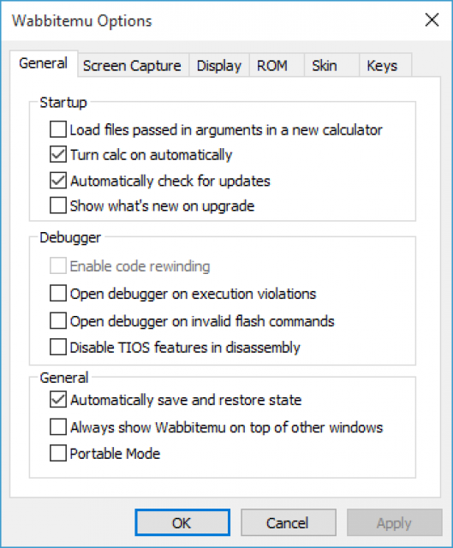The width and height of the screenshot is (453, 548).
Task: Tick Enable code rewinding checkbox
Action: tap(58, 266)
